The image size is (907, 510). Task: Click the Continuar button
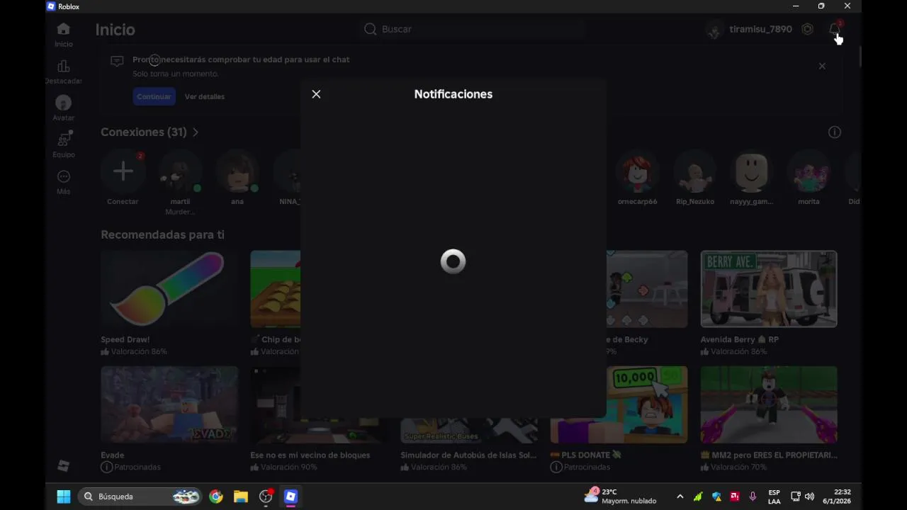(154, 96)
